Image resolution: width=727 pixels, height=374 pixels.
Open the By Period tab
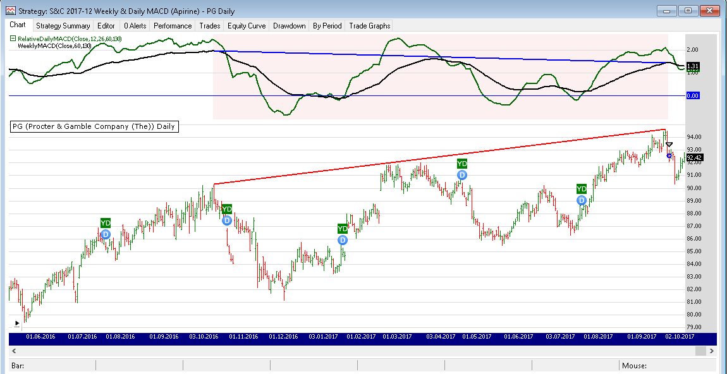[x=327, y=26]
